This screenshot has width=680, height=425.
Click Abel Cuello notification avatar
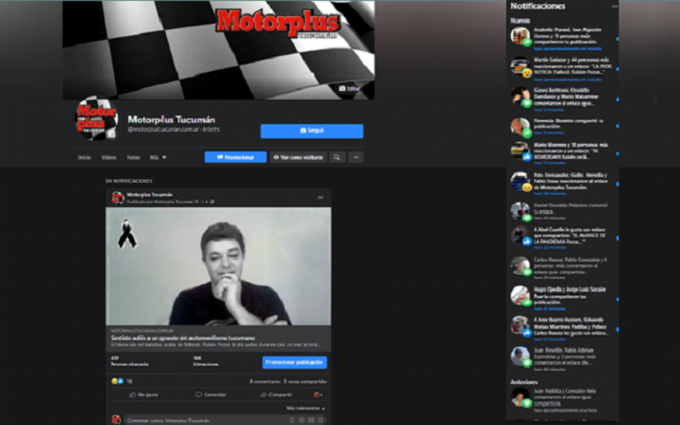click(520, 236)
